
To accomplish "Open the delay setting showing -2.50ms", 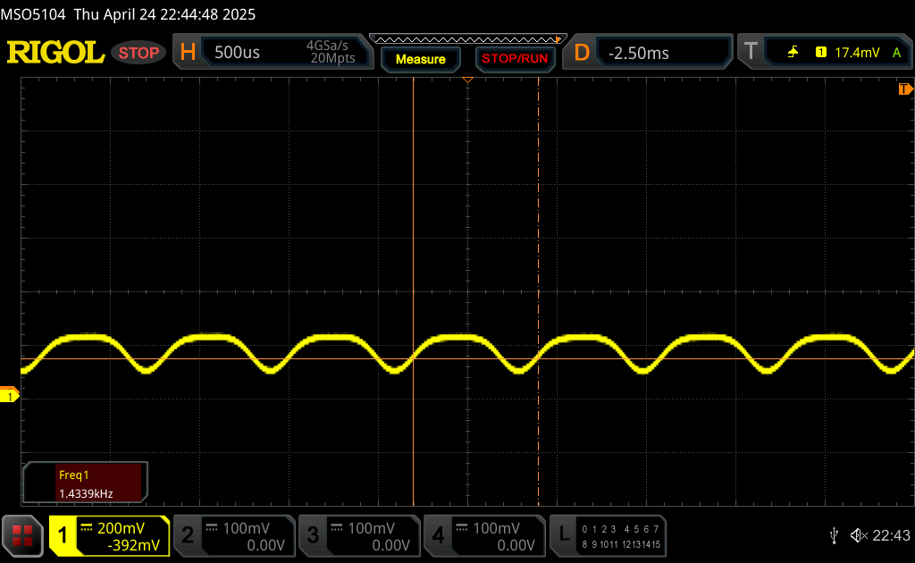I will coord(647,53).
